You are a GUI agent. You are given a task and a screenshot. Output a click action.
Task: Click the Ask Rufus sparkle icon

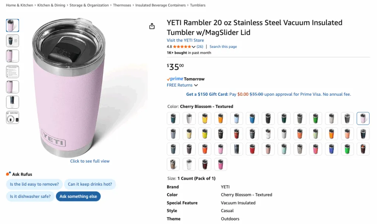tap(8, 174)
